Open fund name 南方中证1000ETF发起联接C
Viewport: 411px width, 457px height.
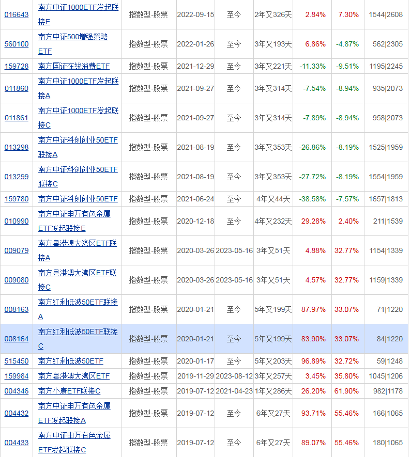pos(78,118)
